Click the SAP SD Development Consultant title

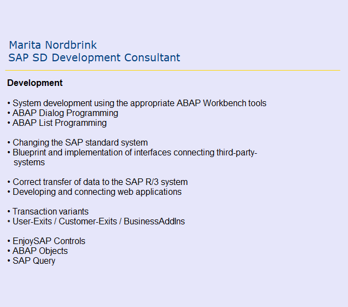(94, 57)
